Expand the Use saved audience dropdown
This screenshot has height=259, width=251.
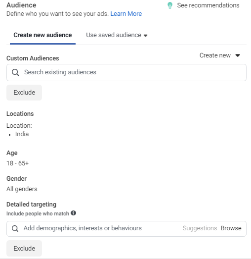pos(145,35)
